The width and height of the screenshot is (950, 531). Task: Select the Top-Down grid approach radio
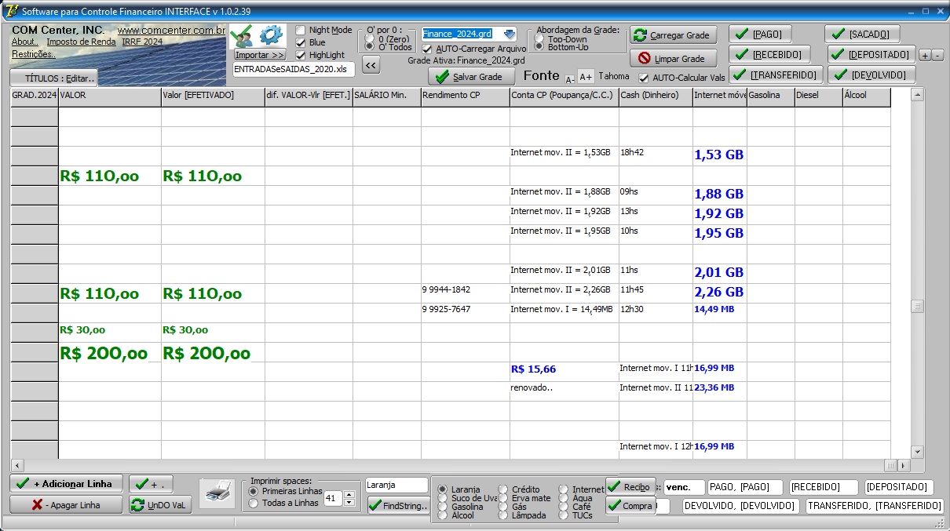539,38
